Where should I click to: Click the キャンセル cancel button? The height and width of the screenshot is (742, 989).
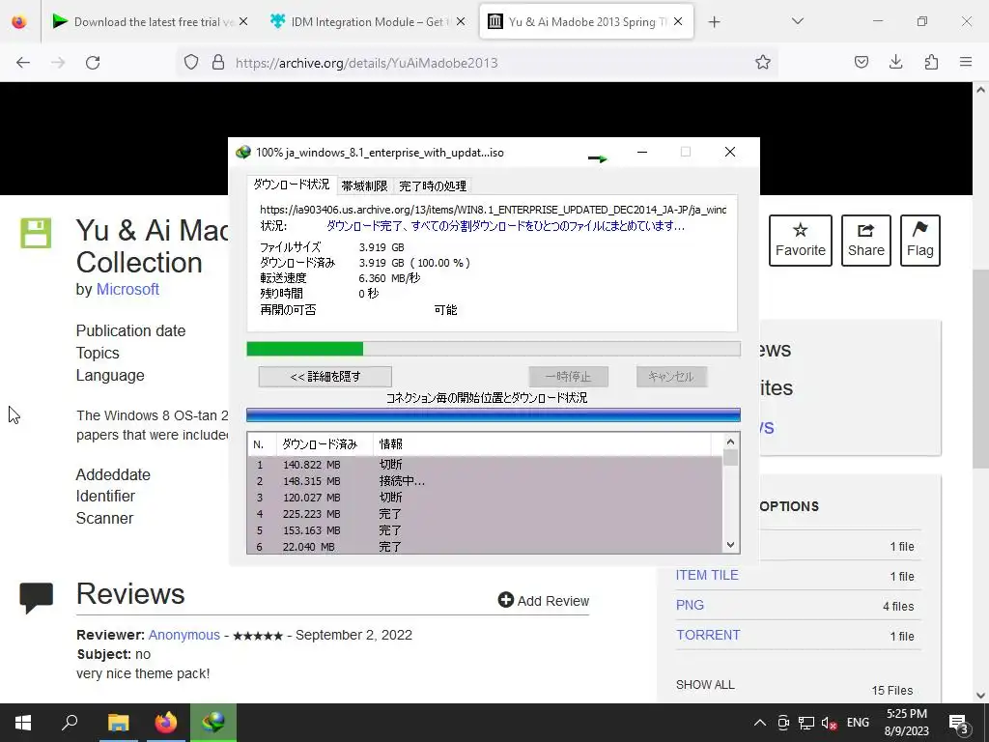pos(671,377)
